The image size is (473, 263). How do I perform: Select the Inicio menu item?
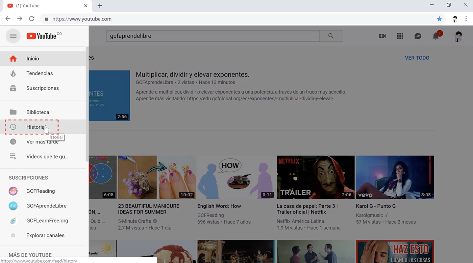click(x=43, y=59)
